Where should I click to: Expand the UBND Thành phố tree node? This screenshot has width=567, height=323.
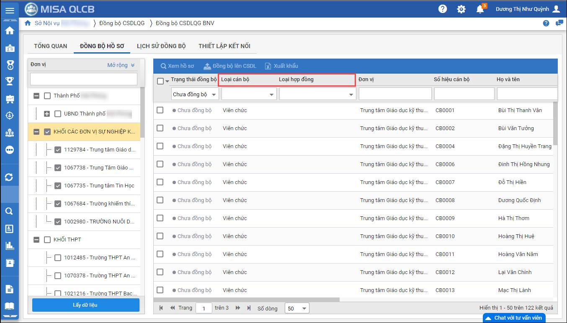(47, 114)
